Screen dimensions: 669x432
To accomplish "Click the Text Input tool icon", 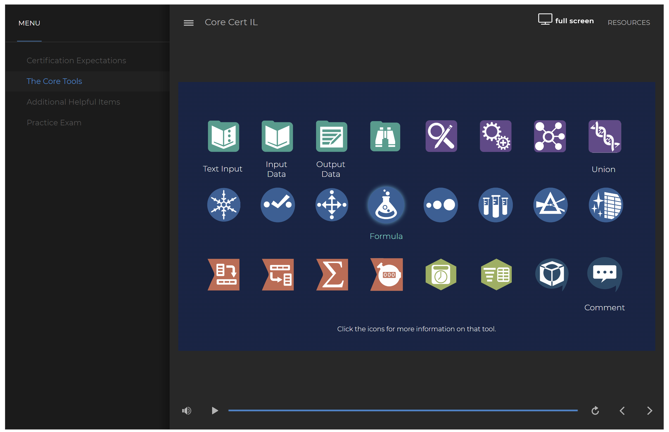I will (x=223, y=137).
